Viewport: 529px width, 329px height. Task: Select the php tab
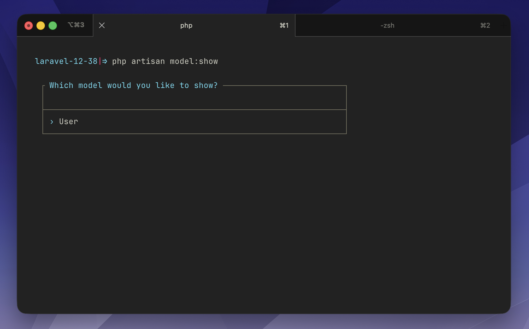tap(186, 25)
